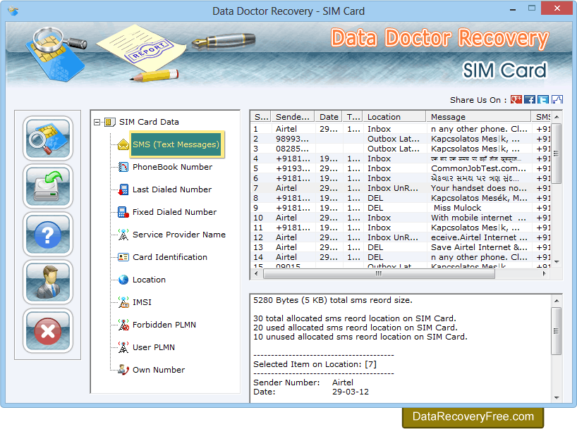Select Card Identification tree item
577x429 pixels.
click(169, 257)
